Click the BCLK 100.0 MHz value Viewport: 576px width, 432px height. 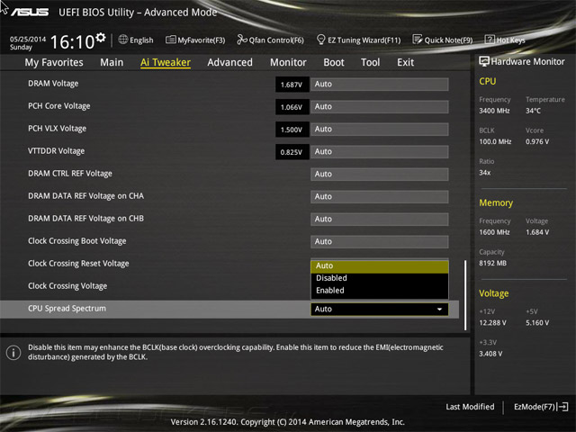[495, 142]
